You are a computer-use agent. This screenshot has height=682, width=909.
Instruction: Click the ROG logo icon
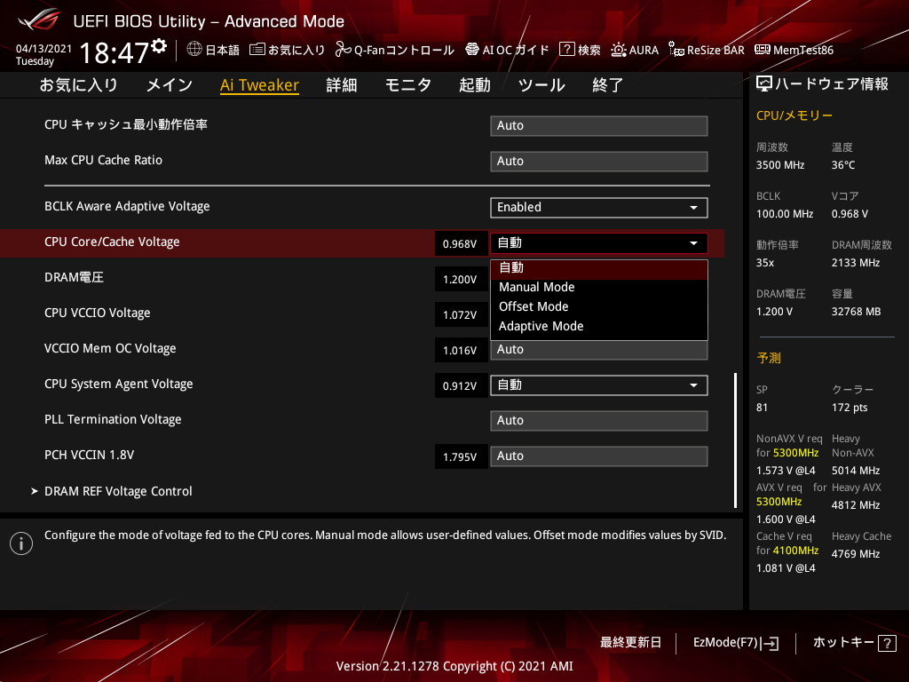click(x=38, y=20)
